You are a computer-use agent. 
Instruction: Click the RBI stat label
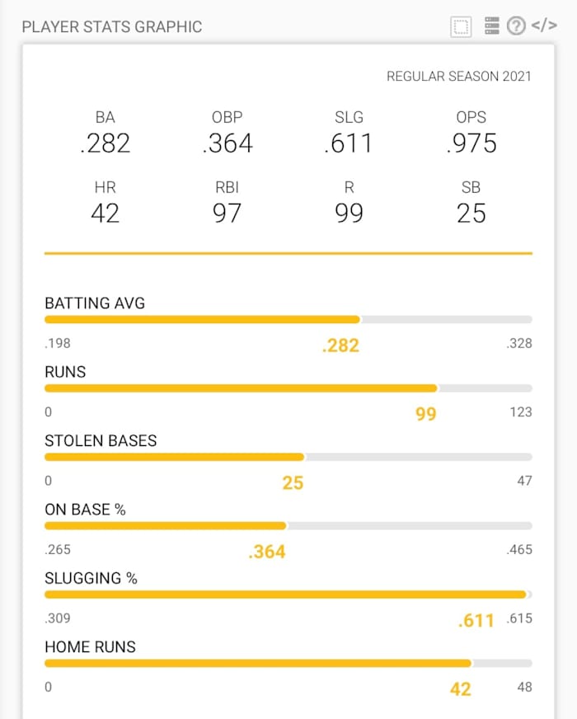227,187
